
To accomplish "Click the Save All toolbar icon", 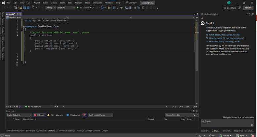I will coord(28,8).
